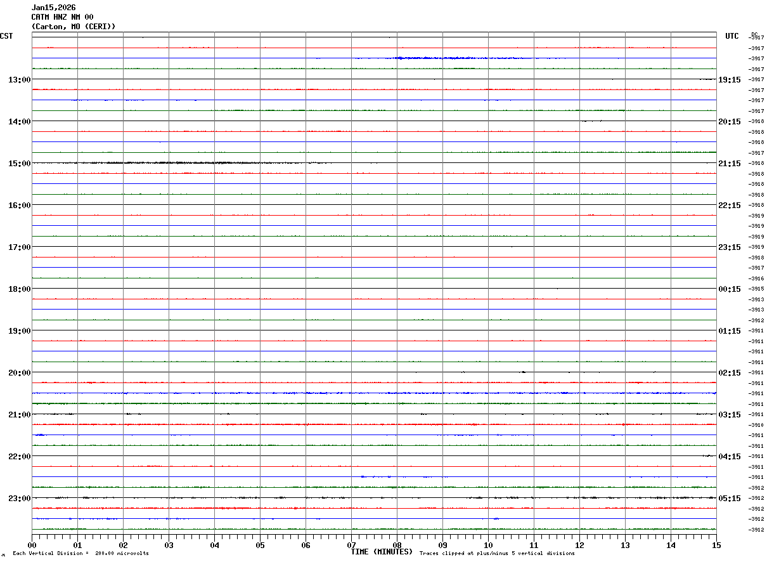Click the 02:15 UTC time label
The height and width of the screenshot is (562, 767).
click(730, 373)
